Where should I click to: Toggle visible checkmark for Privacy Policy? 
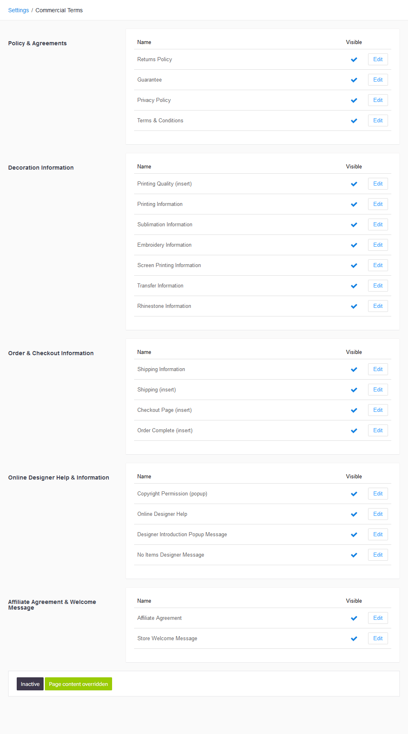point(354,100)
